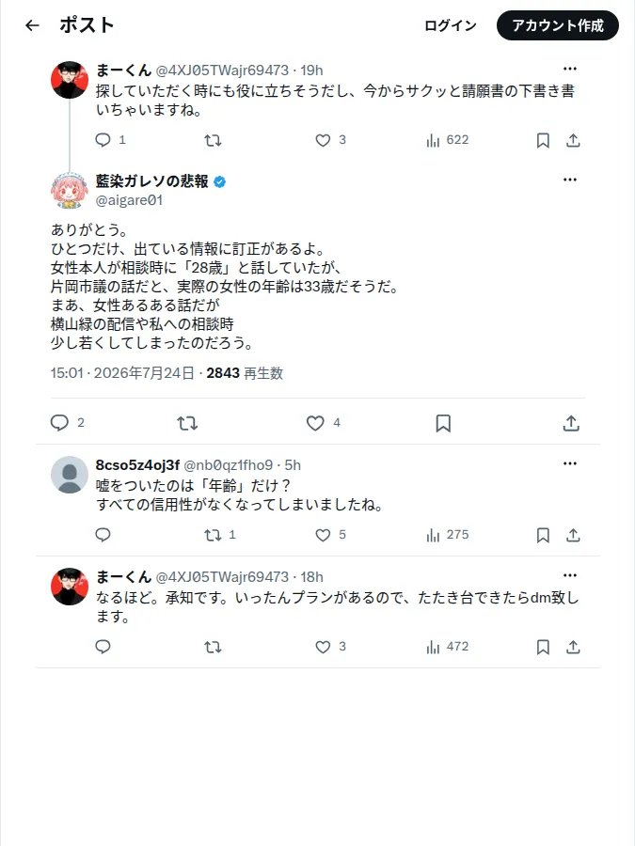The height and width of the screenshot is (846, 635).
Task: Open more options on the top まーくん post
Action: click(570, 69)
